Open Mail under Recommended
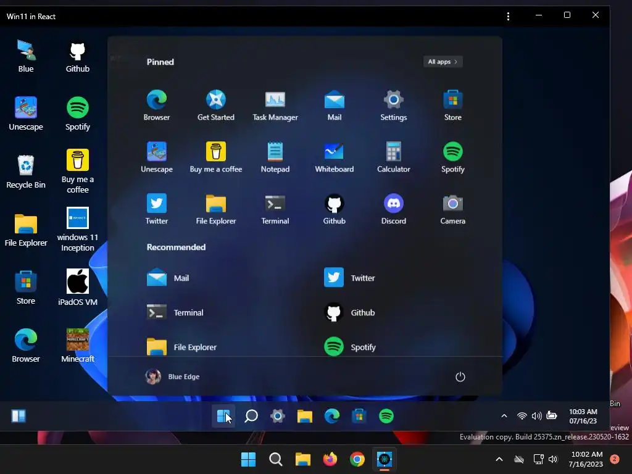This screenshot has width=632, height=474. pos(168,278)
